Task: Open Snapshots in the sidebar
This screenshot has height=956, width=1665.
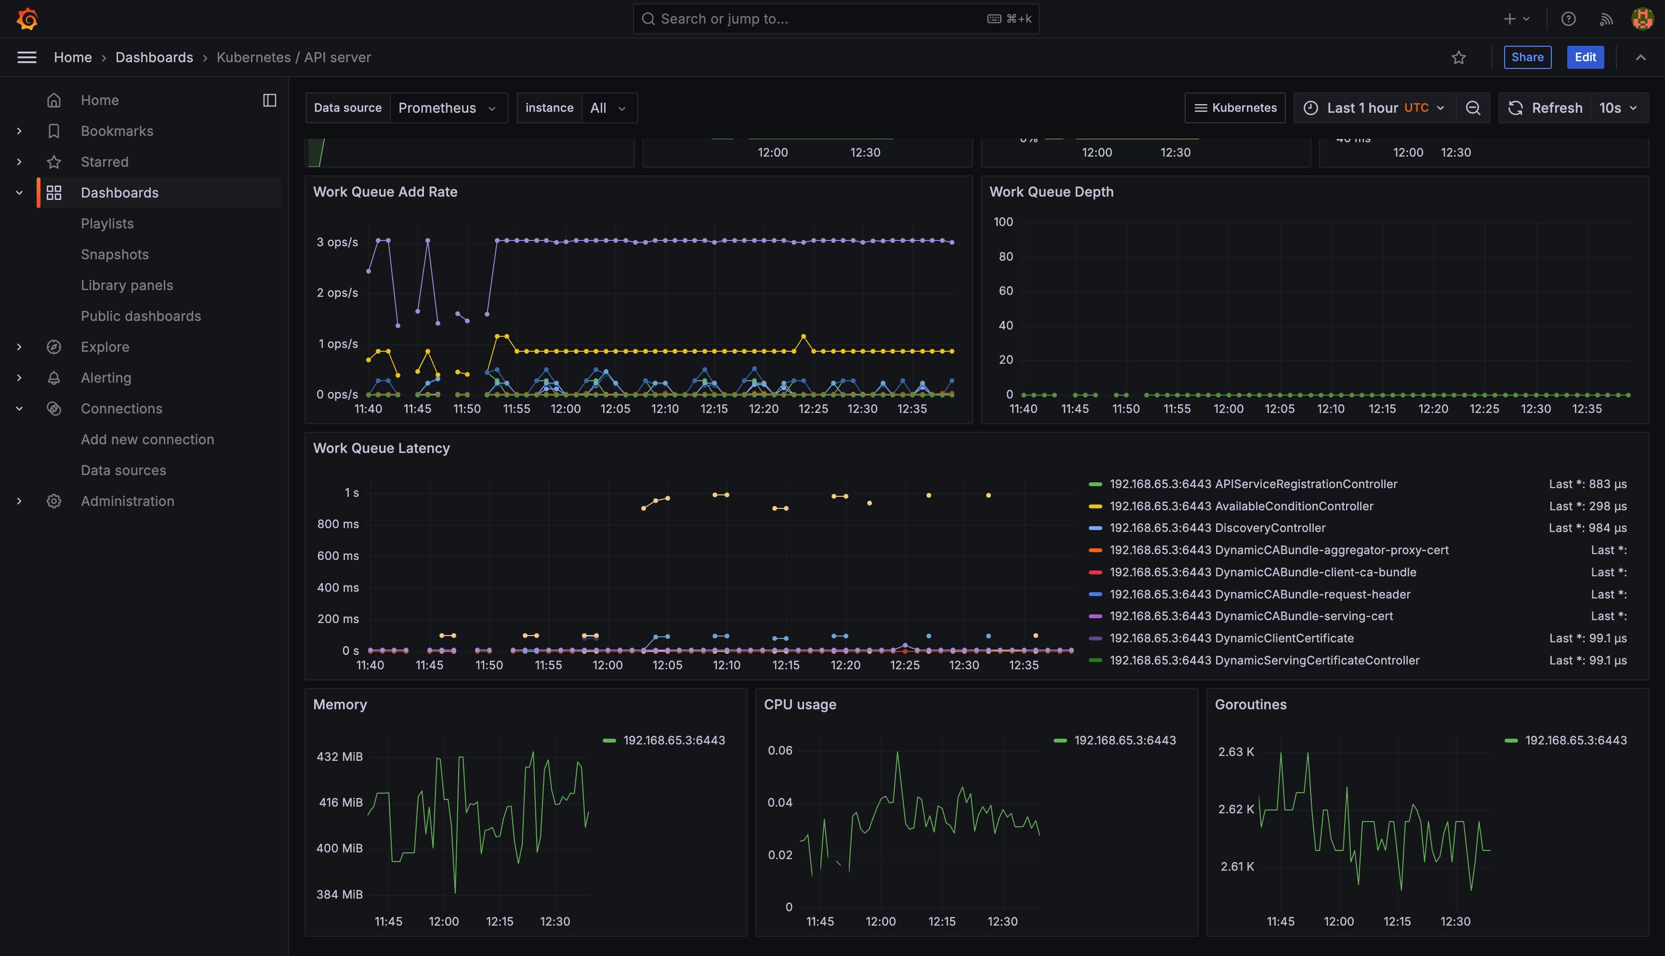Action: click(x=114, y=254)
